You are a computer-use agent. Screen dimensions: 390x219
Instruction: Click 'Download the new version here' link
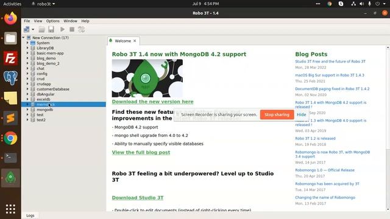click(x=153, y=102)
